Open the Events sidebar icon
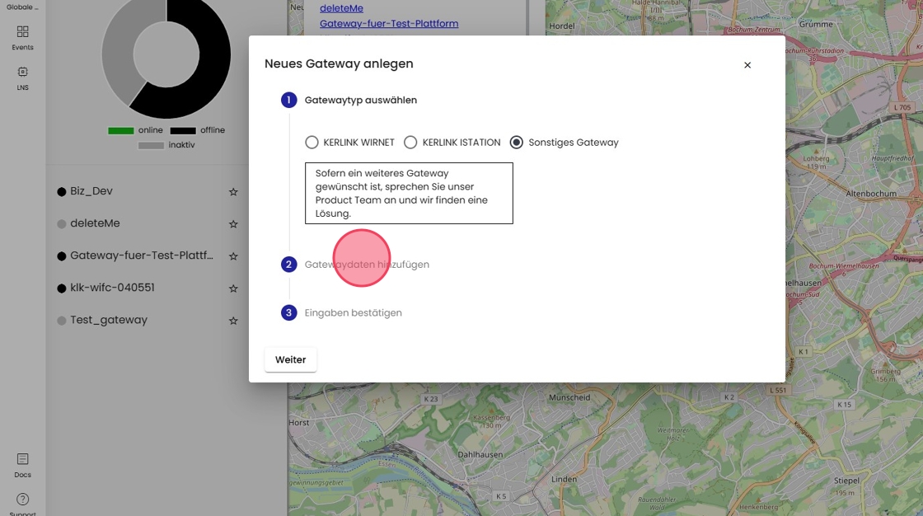The height and width of the screenshot is (516, 923). (22, 33)
